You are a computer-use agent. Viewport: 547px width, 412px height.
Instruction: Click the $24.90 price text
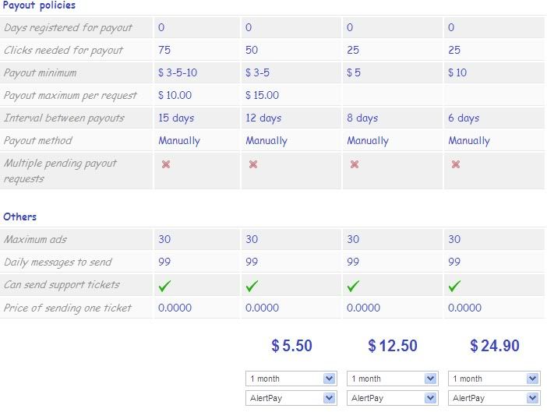(x=495, y=346)
